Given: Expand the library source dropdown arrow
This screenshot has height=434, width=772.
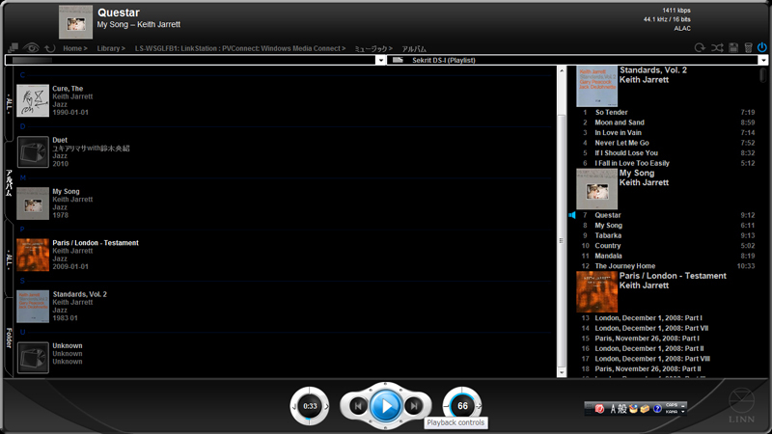Looking at the screenshot, I should pyautogui.click(x=380, y=60).
